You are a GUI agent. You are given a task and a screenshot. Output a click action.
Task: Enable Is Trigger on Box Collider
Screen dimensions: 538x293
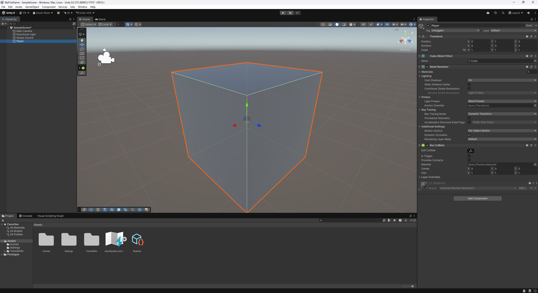click(x=469, y=156)
